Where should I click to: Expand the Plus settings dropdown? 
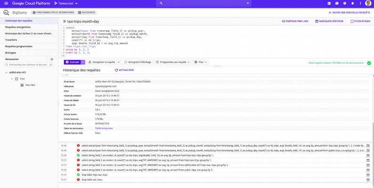coord(201,62)
